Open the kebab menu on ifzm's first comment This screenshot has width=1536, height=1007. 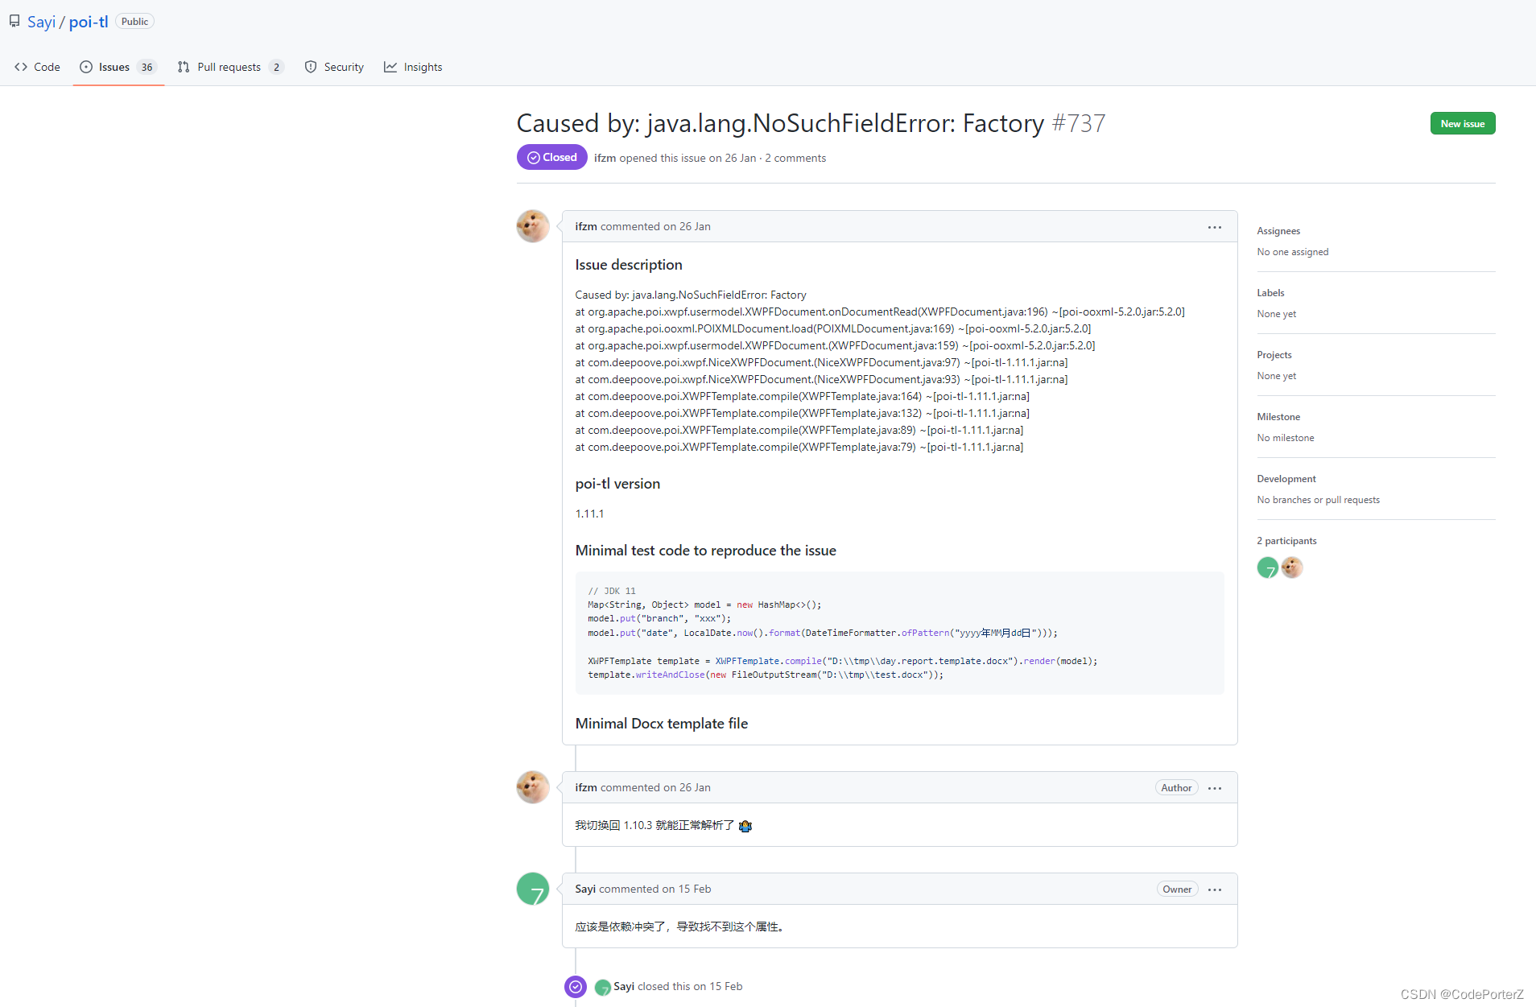[x=1214, y=226]
